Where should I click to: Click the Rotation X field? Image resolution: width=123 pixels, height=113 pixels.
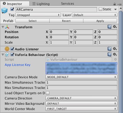[x=59, y=37]
